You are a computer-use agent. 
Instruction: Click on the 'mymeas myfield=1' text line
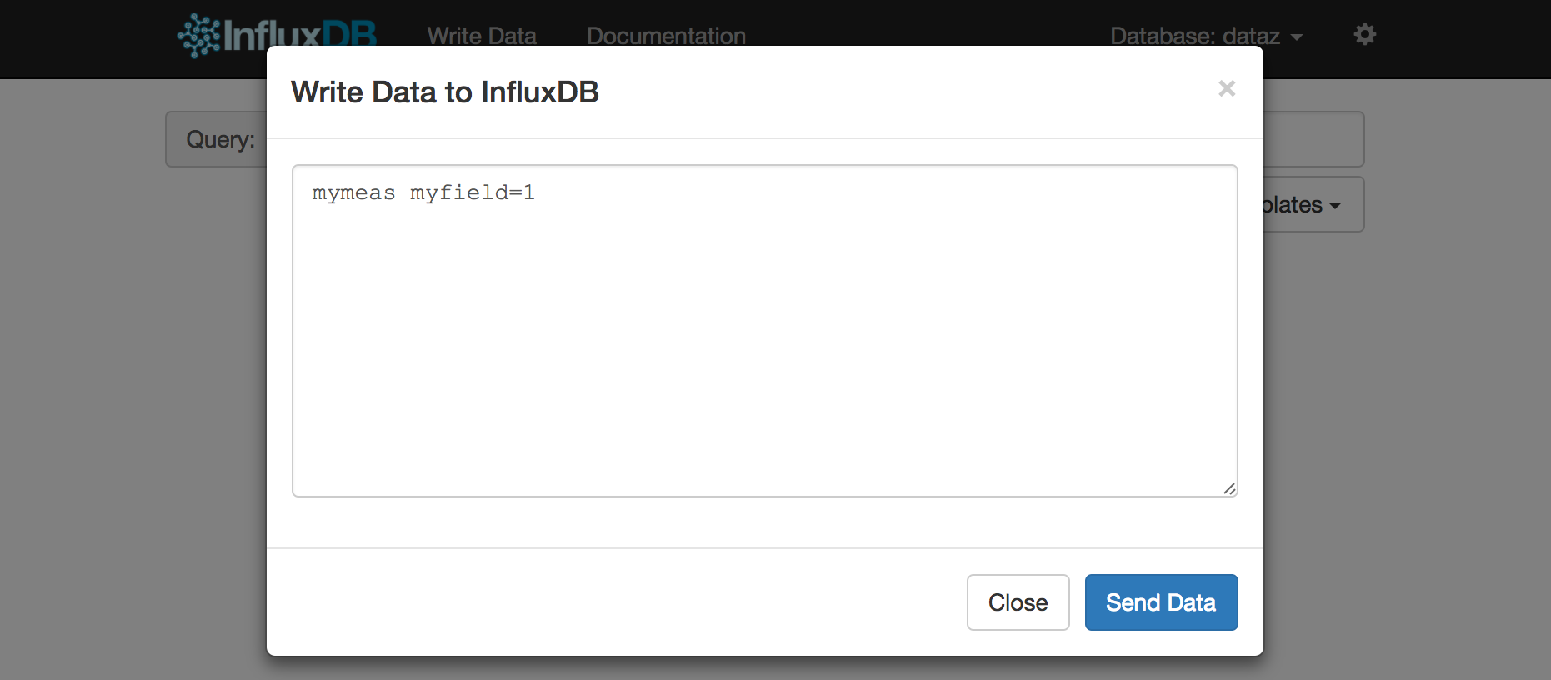pos(423,193)
